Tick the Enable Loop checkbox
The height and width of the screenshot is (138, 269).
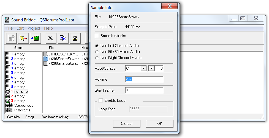point(101,101)
